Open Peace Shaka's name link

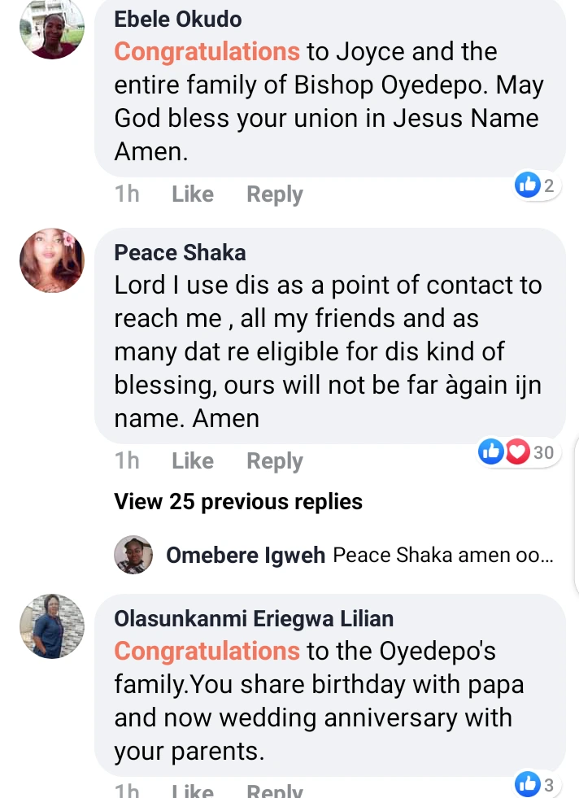click(180, 252)
